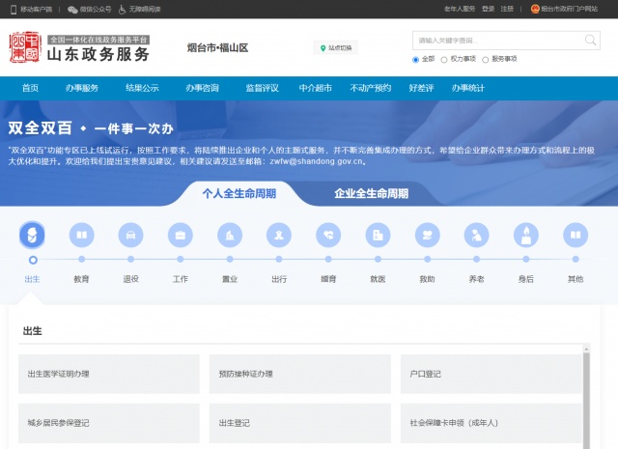The height and width of the screenshot is (449, 618).
Task: Select the 全部 radio button
Action: click(x=416, y=59)
